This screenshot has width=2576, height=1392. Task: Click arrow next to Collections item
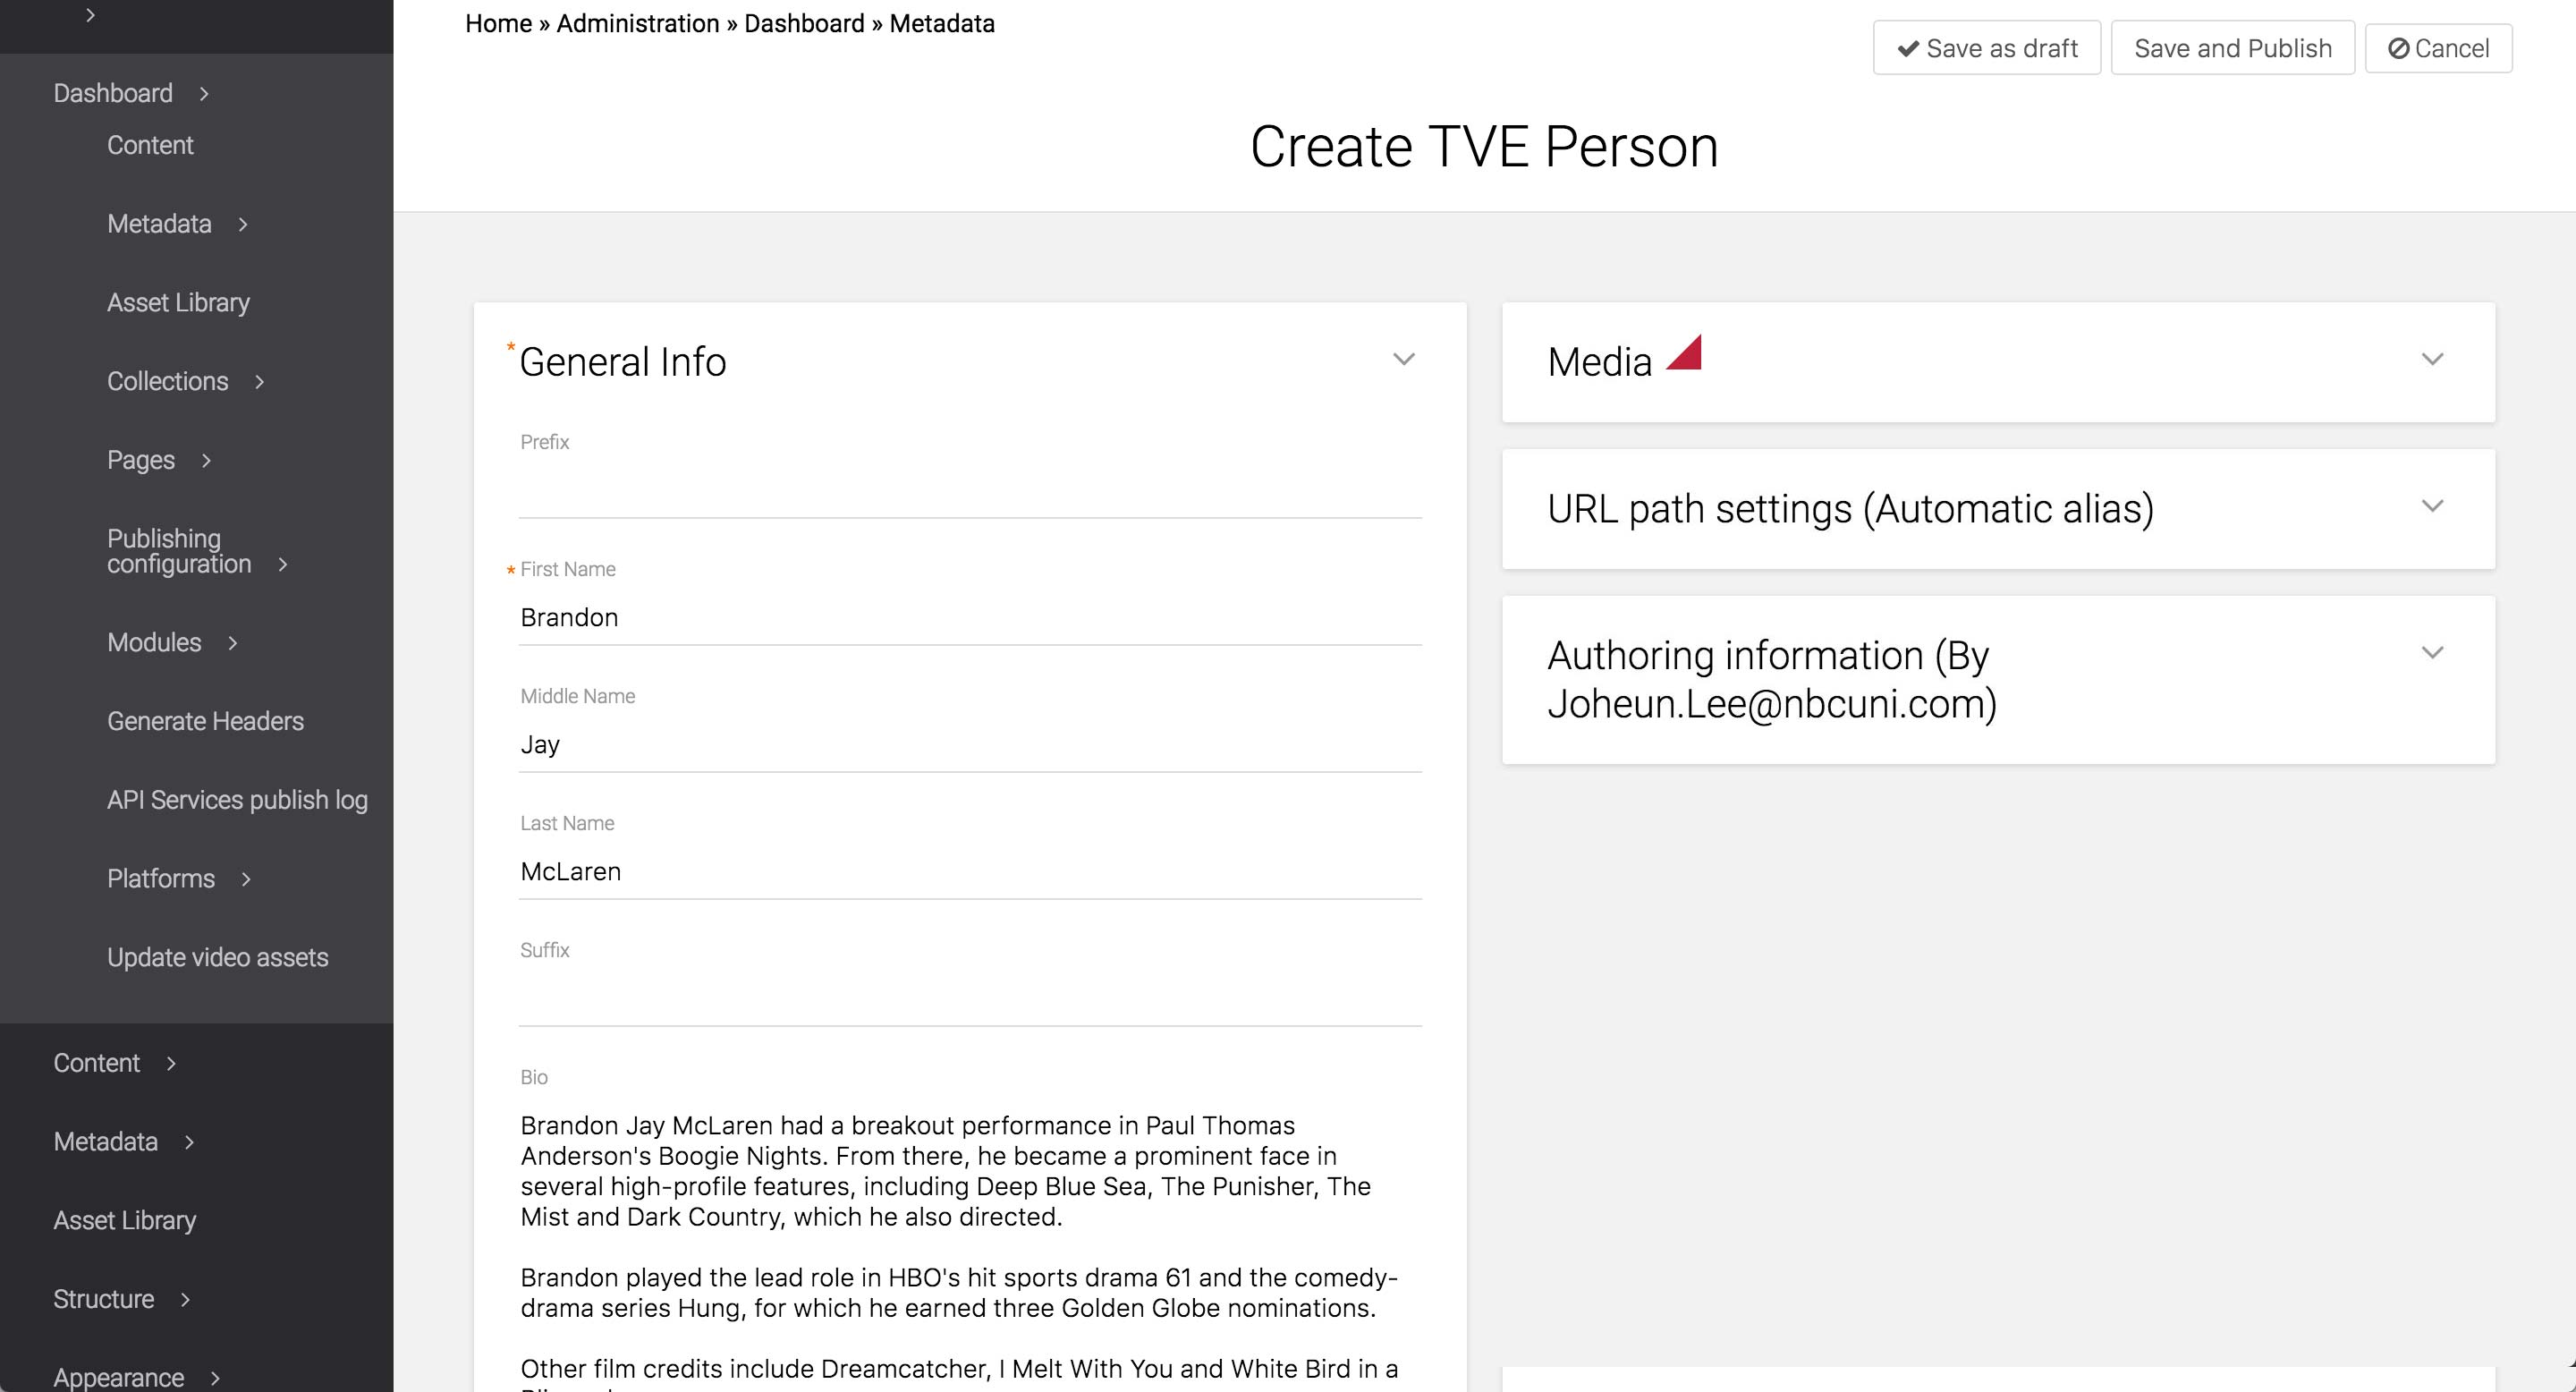coord(259,382)
